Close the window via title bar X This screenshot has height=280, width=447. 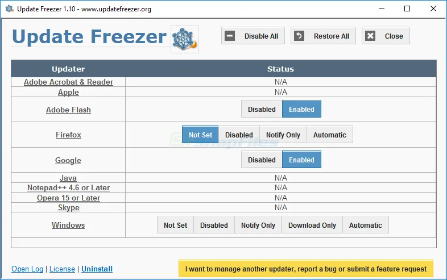(x=433, y=9)
